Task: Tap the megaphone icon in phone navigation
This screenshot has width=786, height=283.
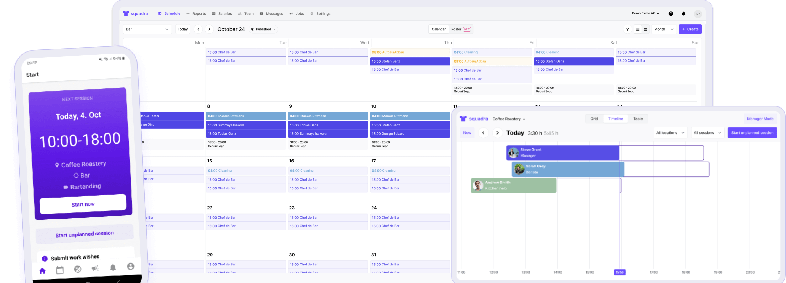Action: click(95, 268)
